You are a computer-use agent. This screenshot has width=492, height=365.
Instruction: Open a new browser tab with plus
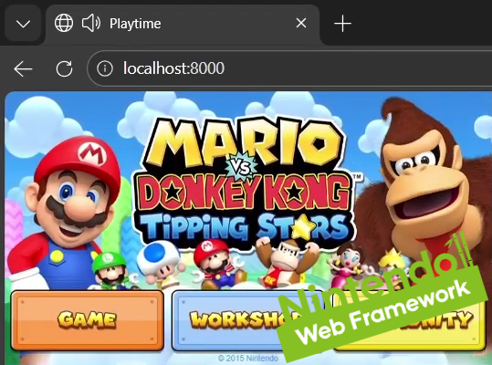tap(342, 24)
